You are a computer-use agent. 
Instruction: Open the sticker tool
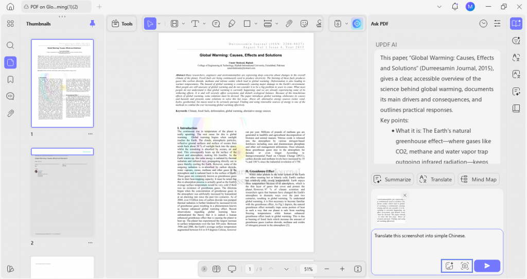(304, 24)
